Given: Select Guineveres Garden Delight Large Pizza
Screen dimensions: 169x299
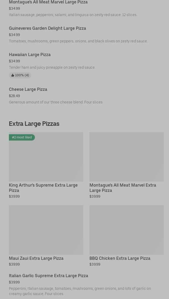Looking at the screenshot, I should 47,28.
